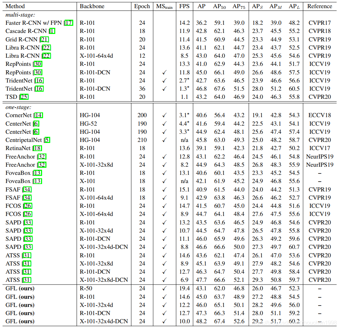Select the 'one-stage:' section label
Screen dimensions: 340x329
(18, 107)
